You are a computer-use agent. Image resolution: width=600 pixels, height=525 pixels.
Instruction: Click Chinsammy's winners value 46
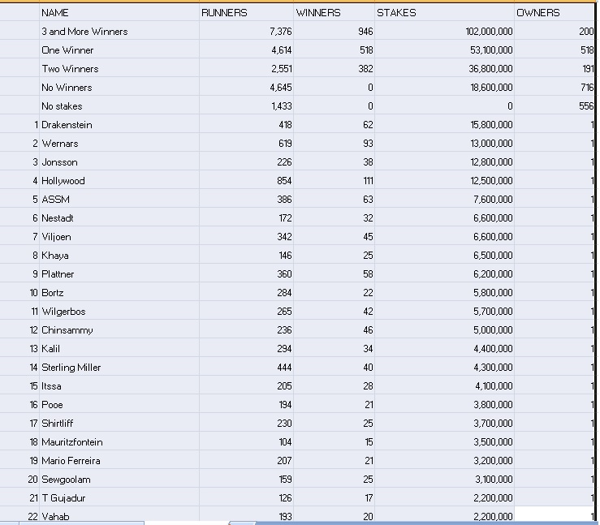pyautogui.click(x=368, y=330)
